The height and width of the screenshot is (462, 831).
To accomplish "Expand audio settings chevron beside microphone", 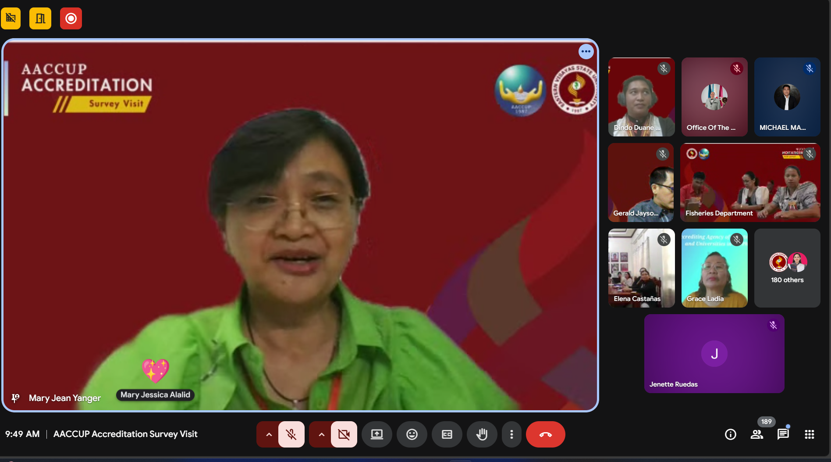I will (x=269, y=434).
